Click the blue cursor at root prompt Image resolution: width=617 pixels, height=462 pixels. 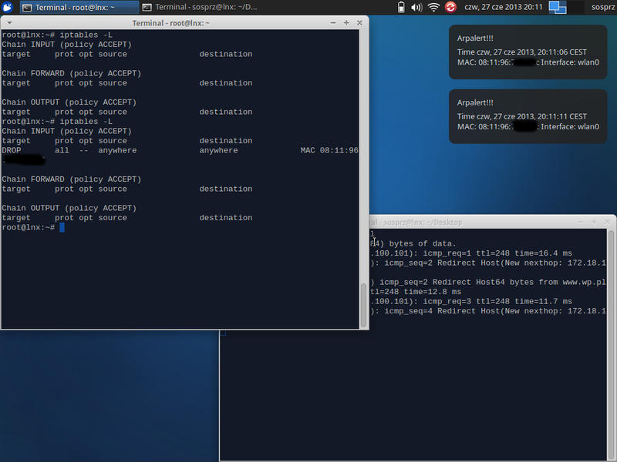[x=62, y=227]
